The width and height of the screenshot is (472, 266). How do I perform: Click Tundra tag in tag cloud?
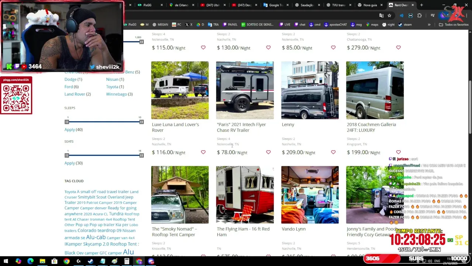coord(116,214)
